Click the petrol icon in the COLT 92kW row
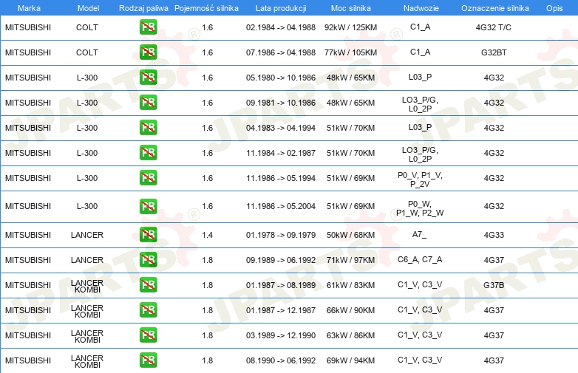 (148, 27)
